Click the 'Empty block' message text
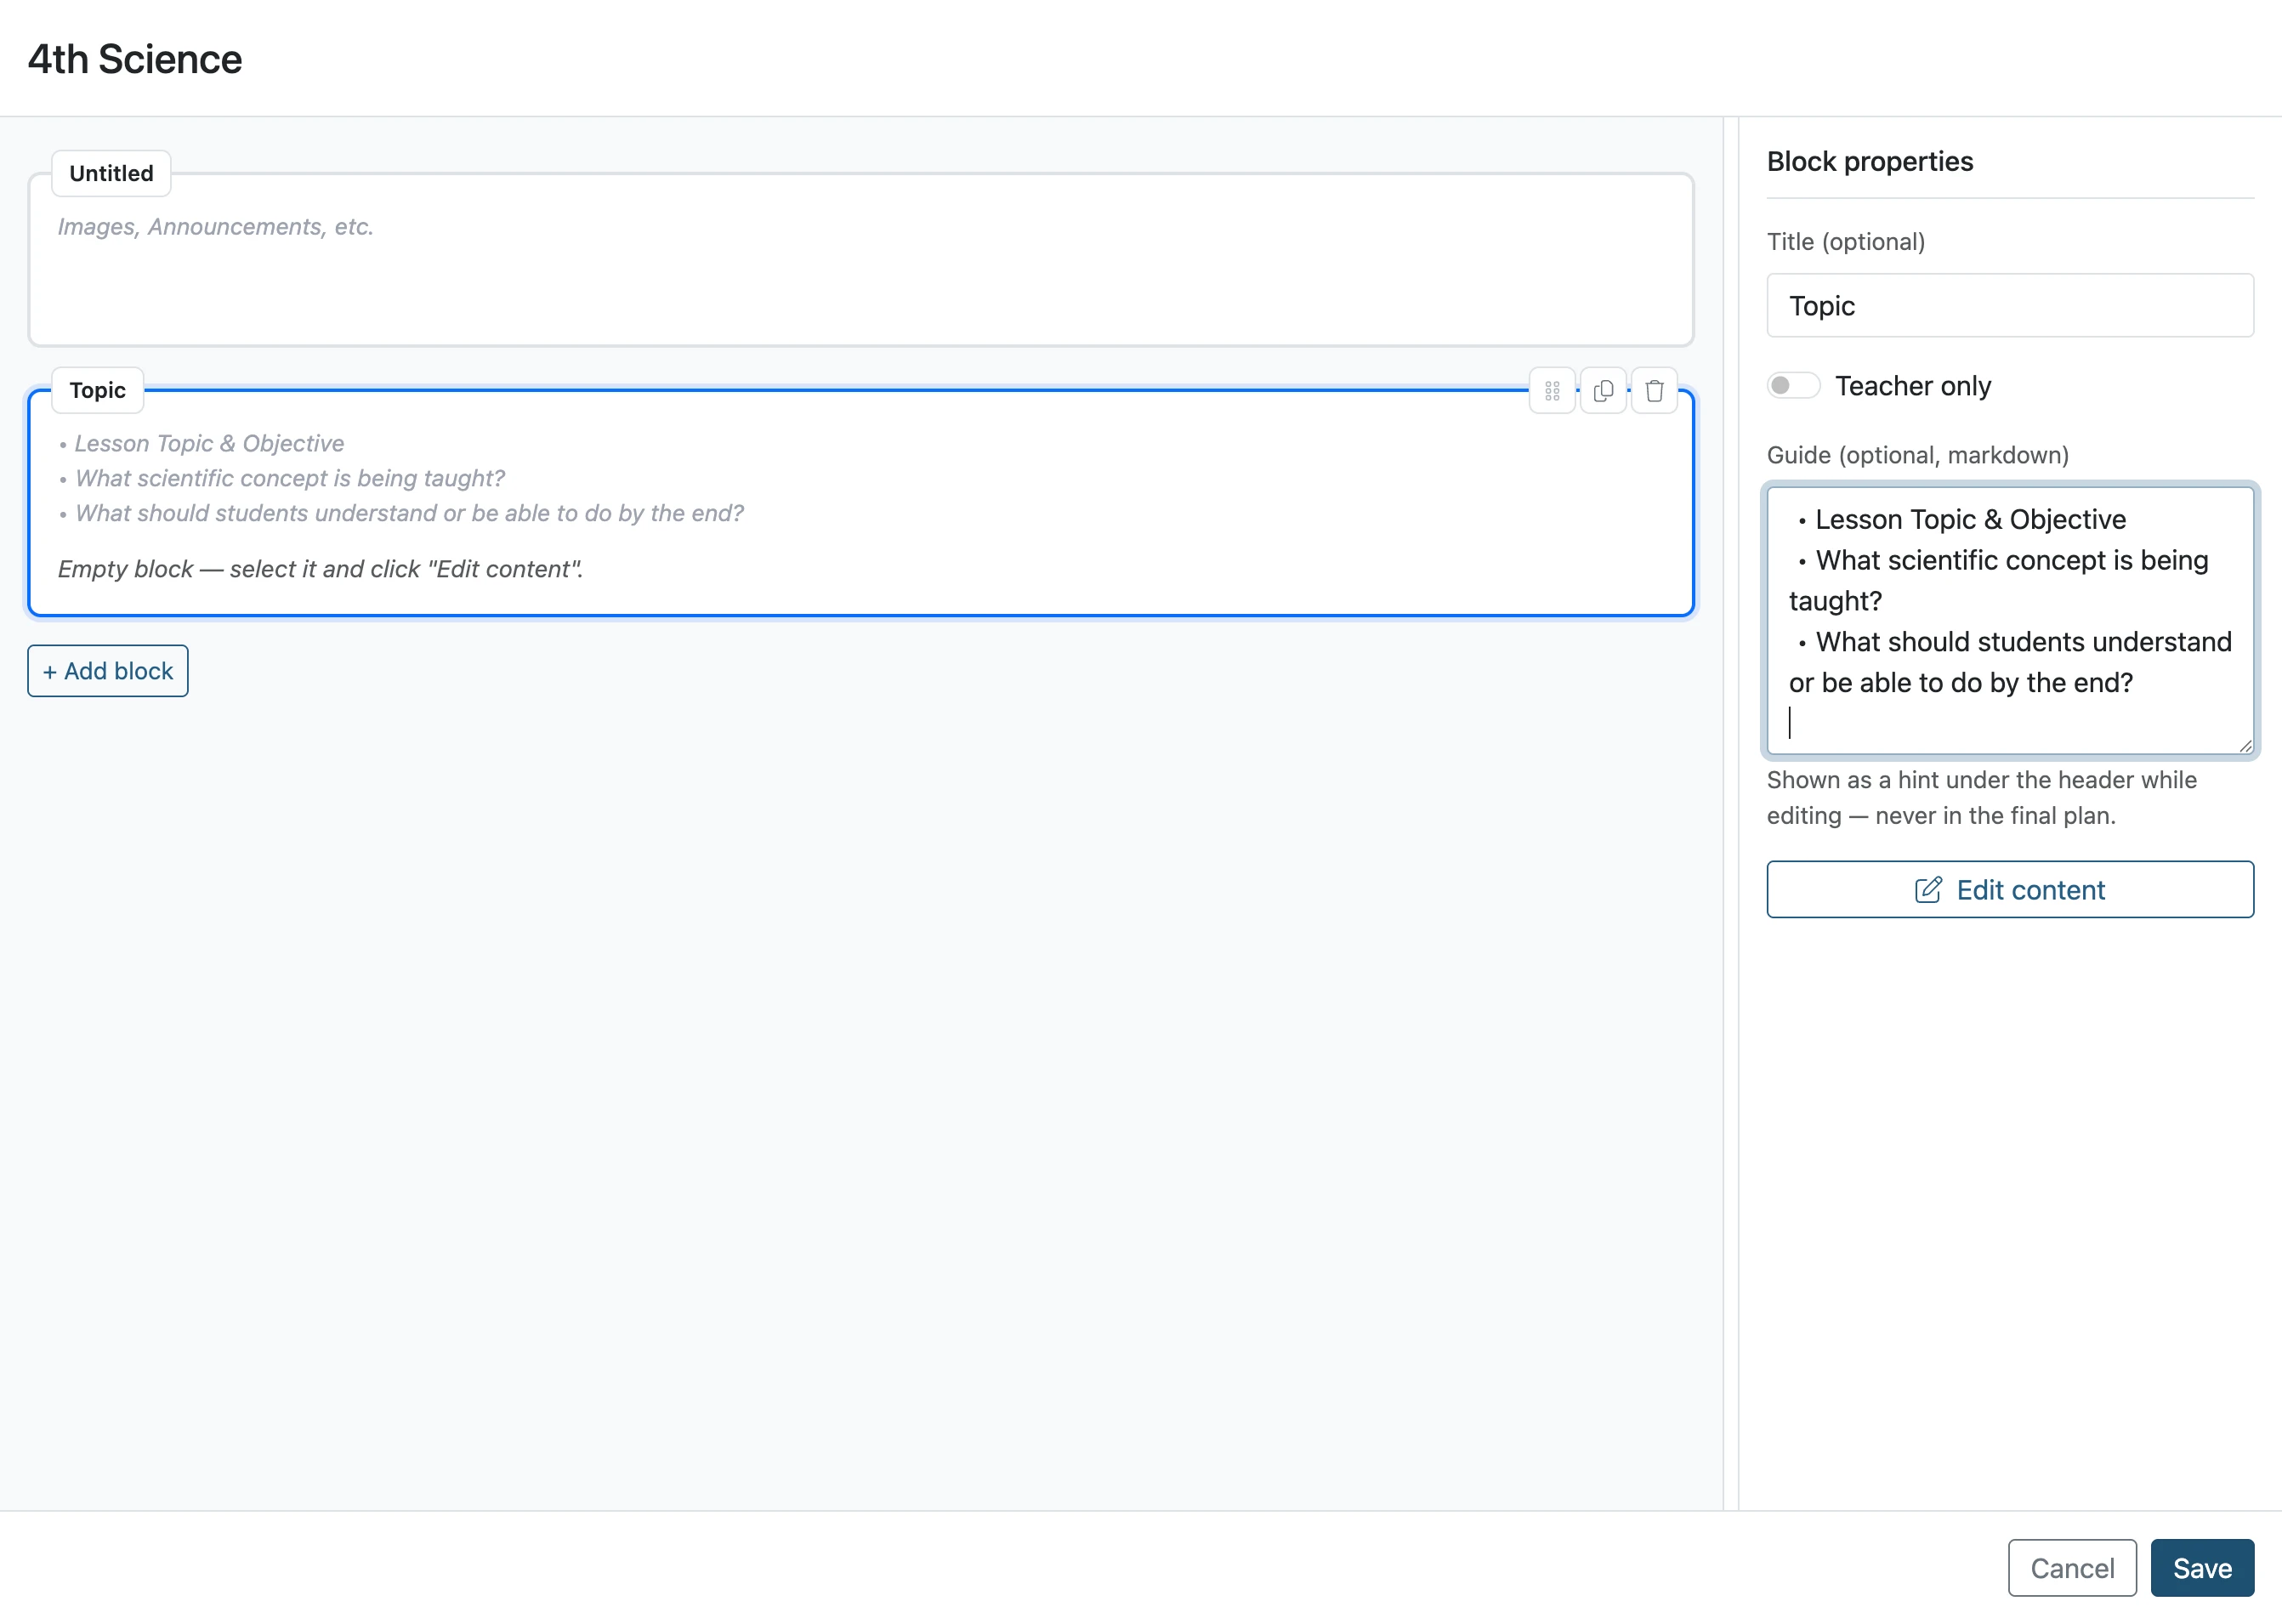The image size is (2282, 1624). click(x=320, y=569)
